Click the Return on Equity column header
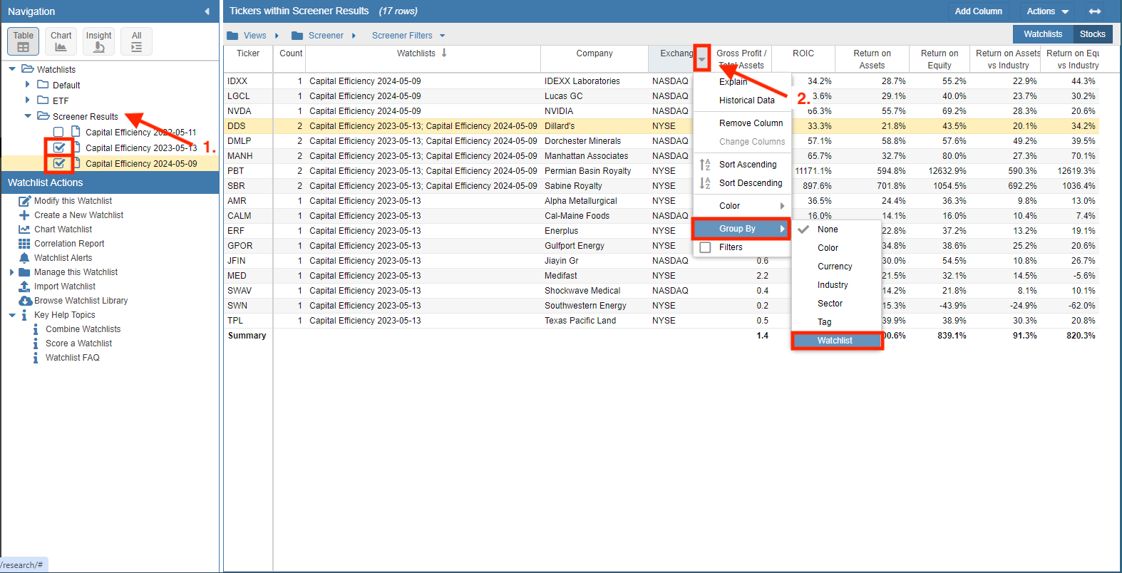The image size is (1122, 573). click(939, 59)
